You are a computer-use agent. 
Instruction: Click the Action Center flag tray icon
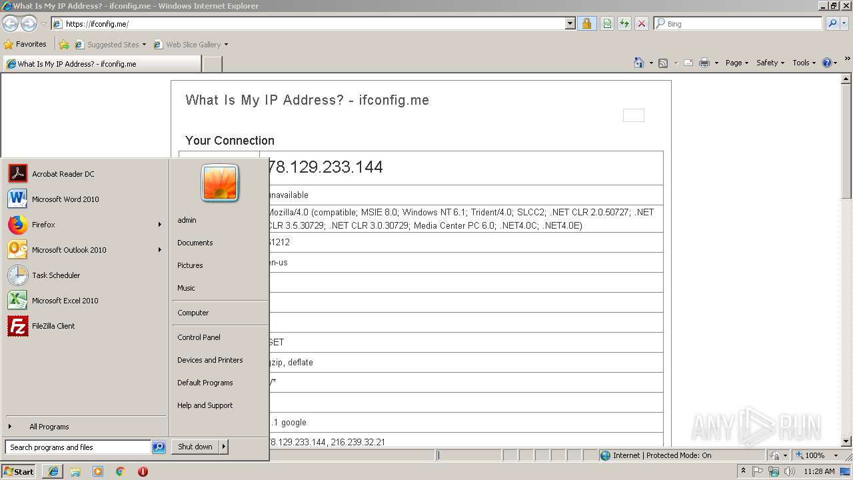(758, 471)
